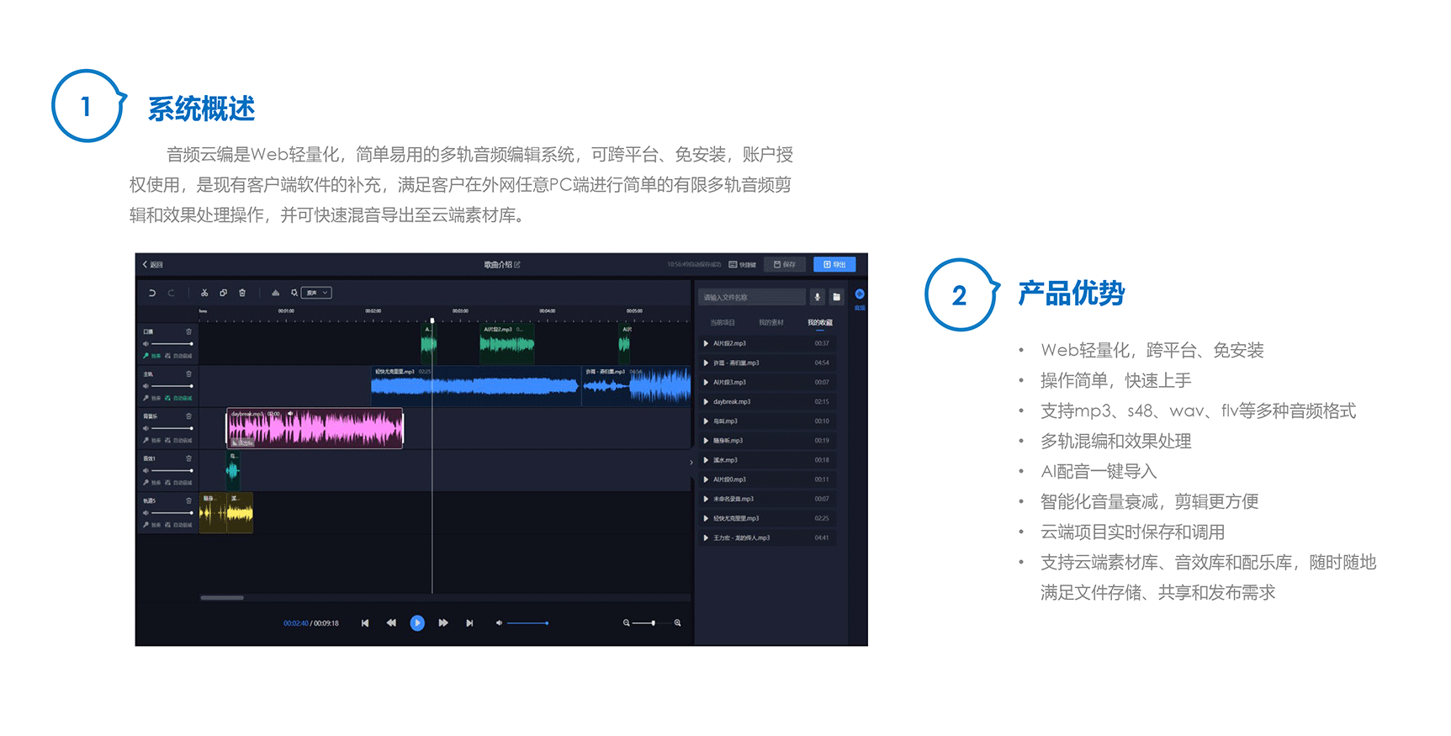The height and width of the screenshot is (736, 1451).
Task: Start recording with microphone icon
Action: coord(817,297)
